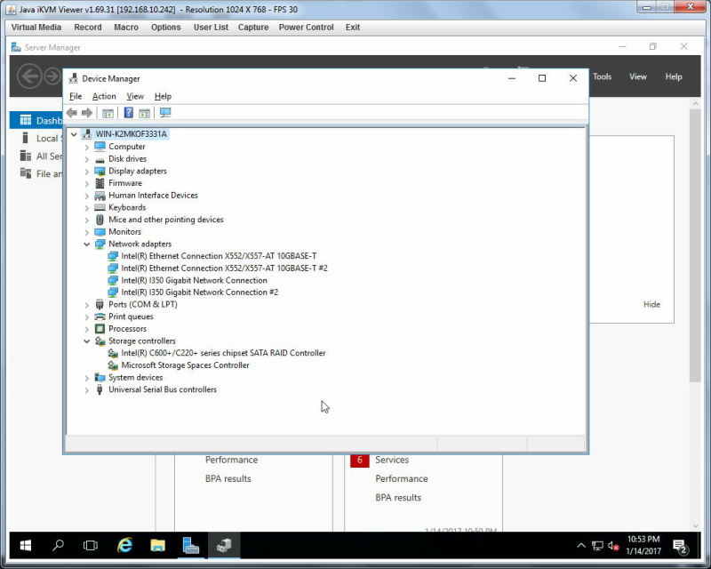Open the Windows Start button
Image resolution: width=711 pixels, height=569 pixels.
coord(26,545)
